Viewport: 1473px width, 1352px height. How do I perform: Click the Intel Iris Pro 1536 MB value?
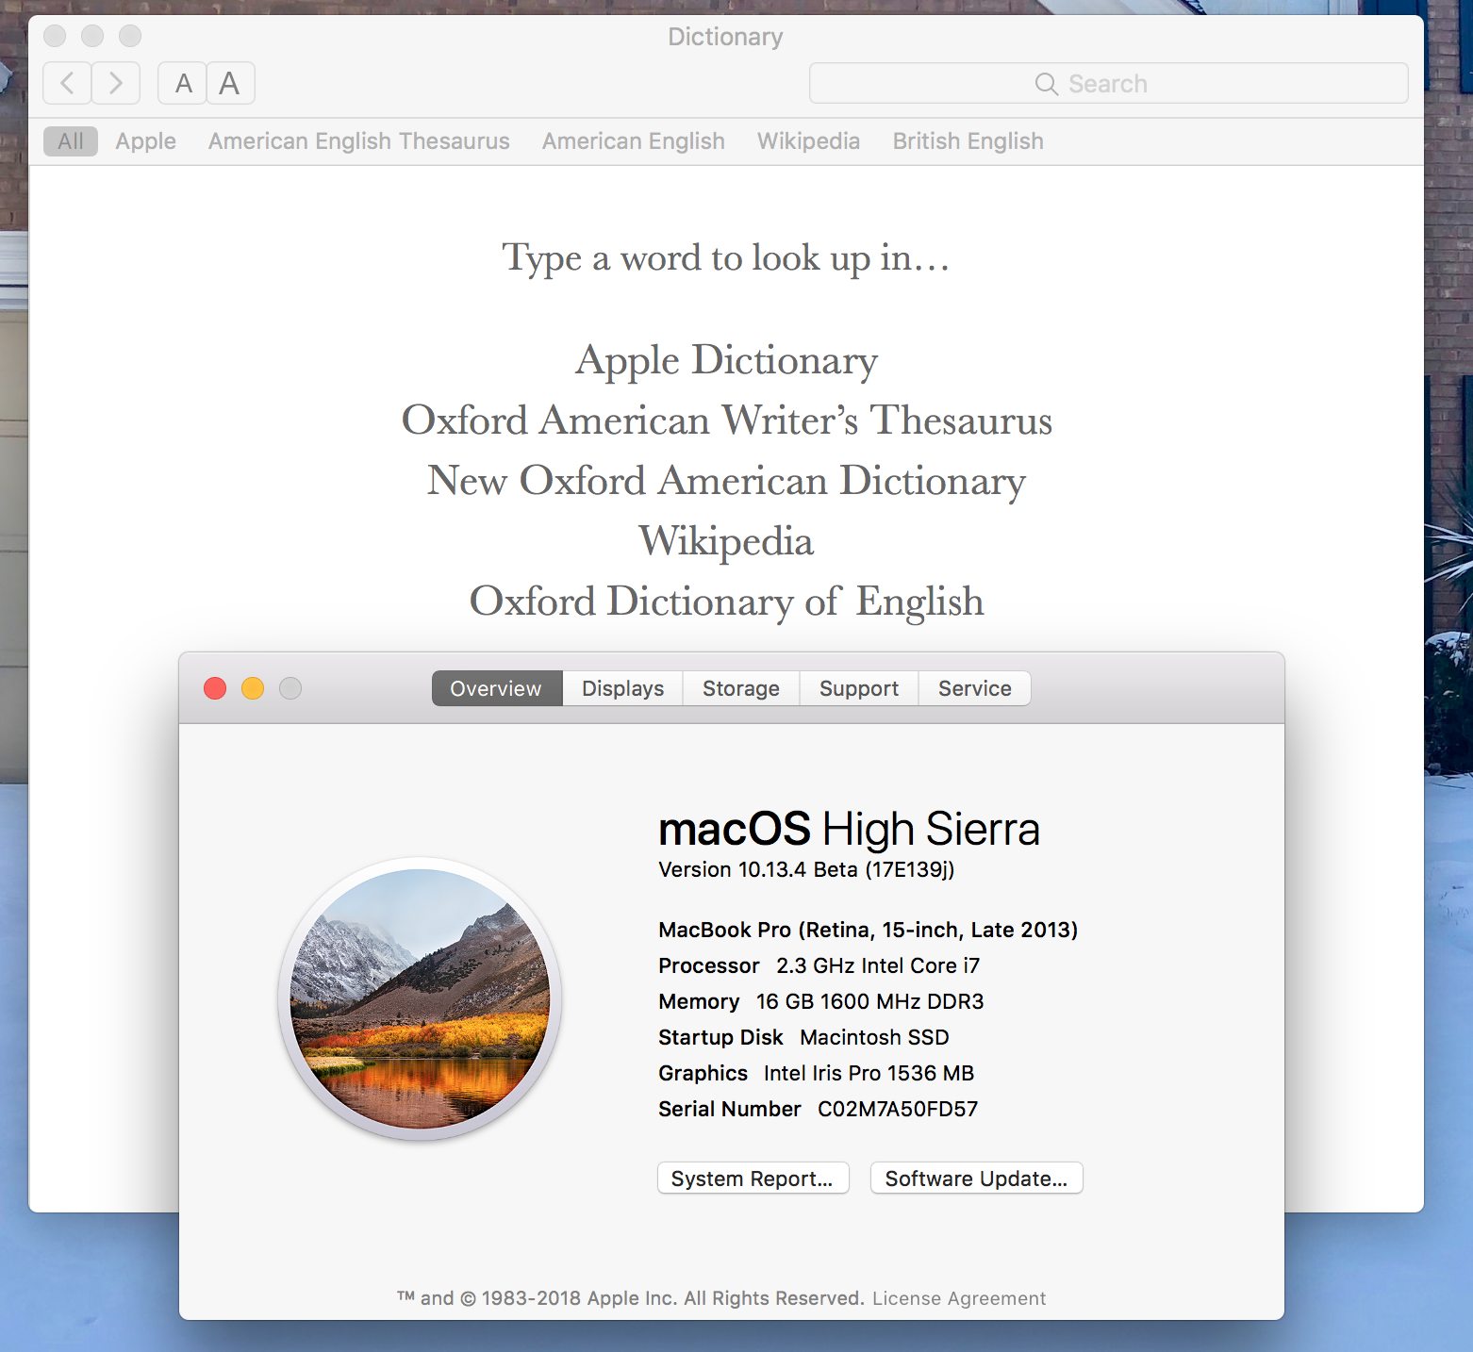point(869,1073)
